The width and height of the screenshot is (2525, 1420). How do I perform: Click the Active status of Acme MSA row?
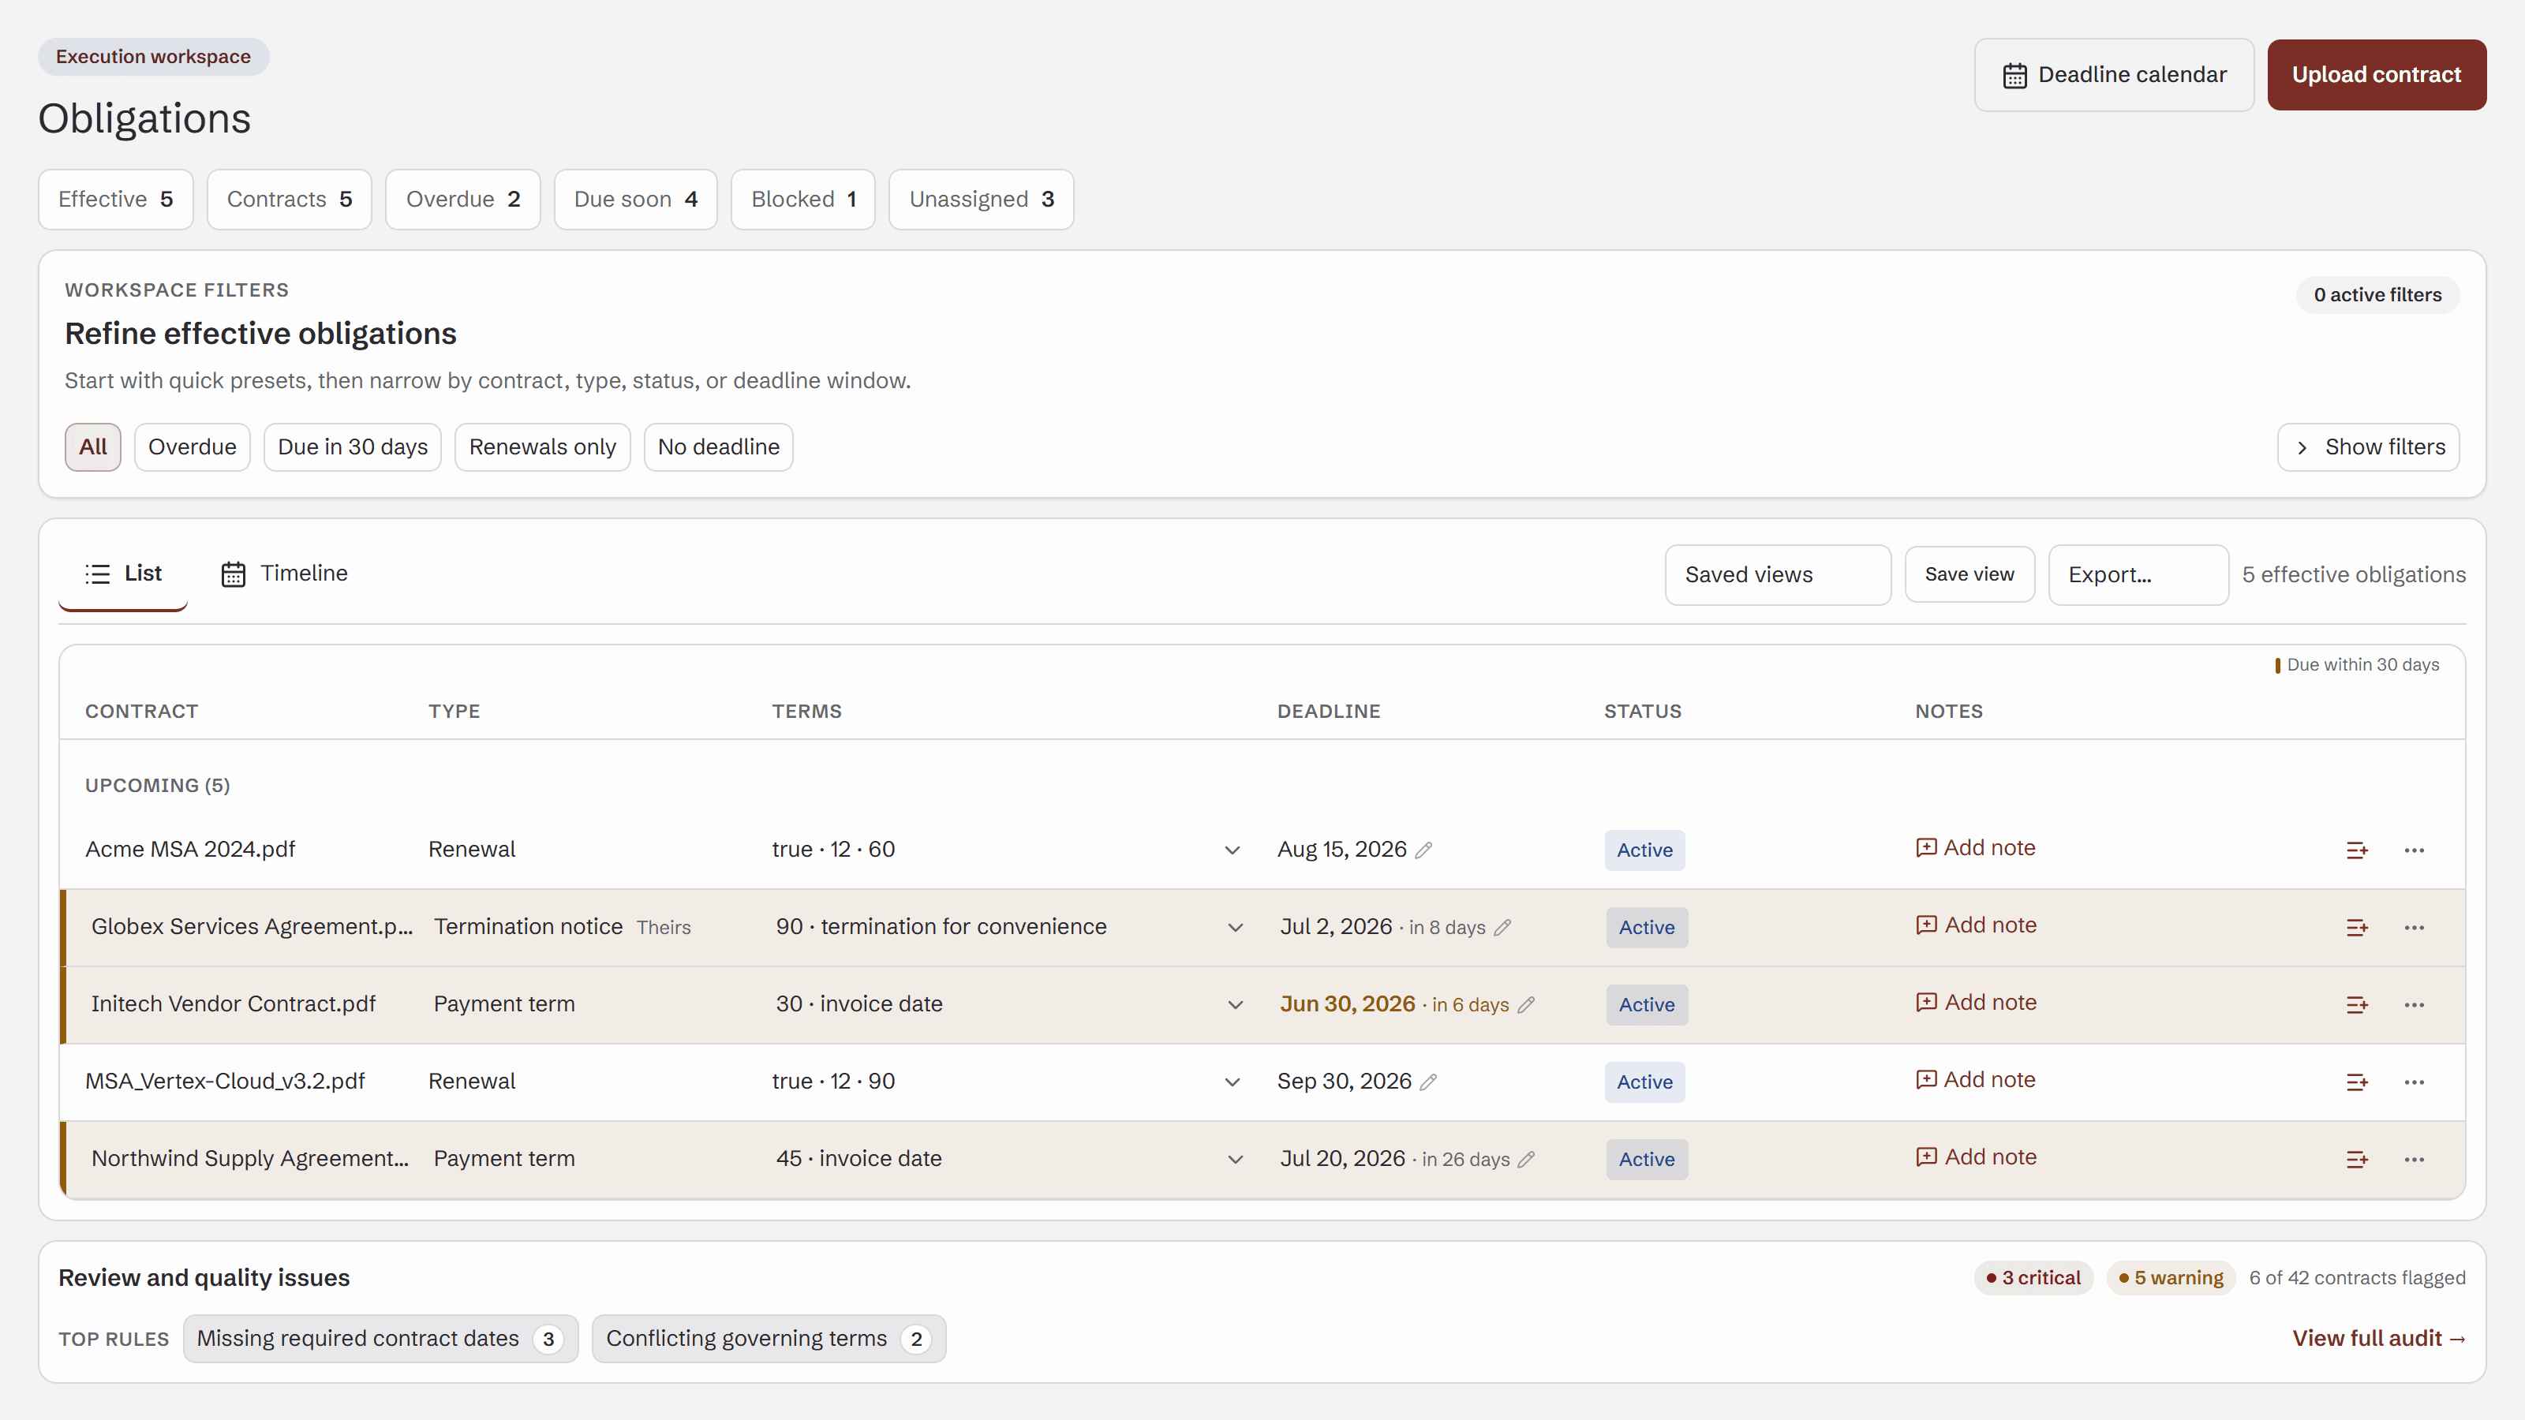pos(1644,850)
